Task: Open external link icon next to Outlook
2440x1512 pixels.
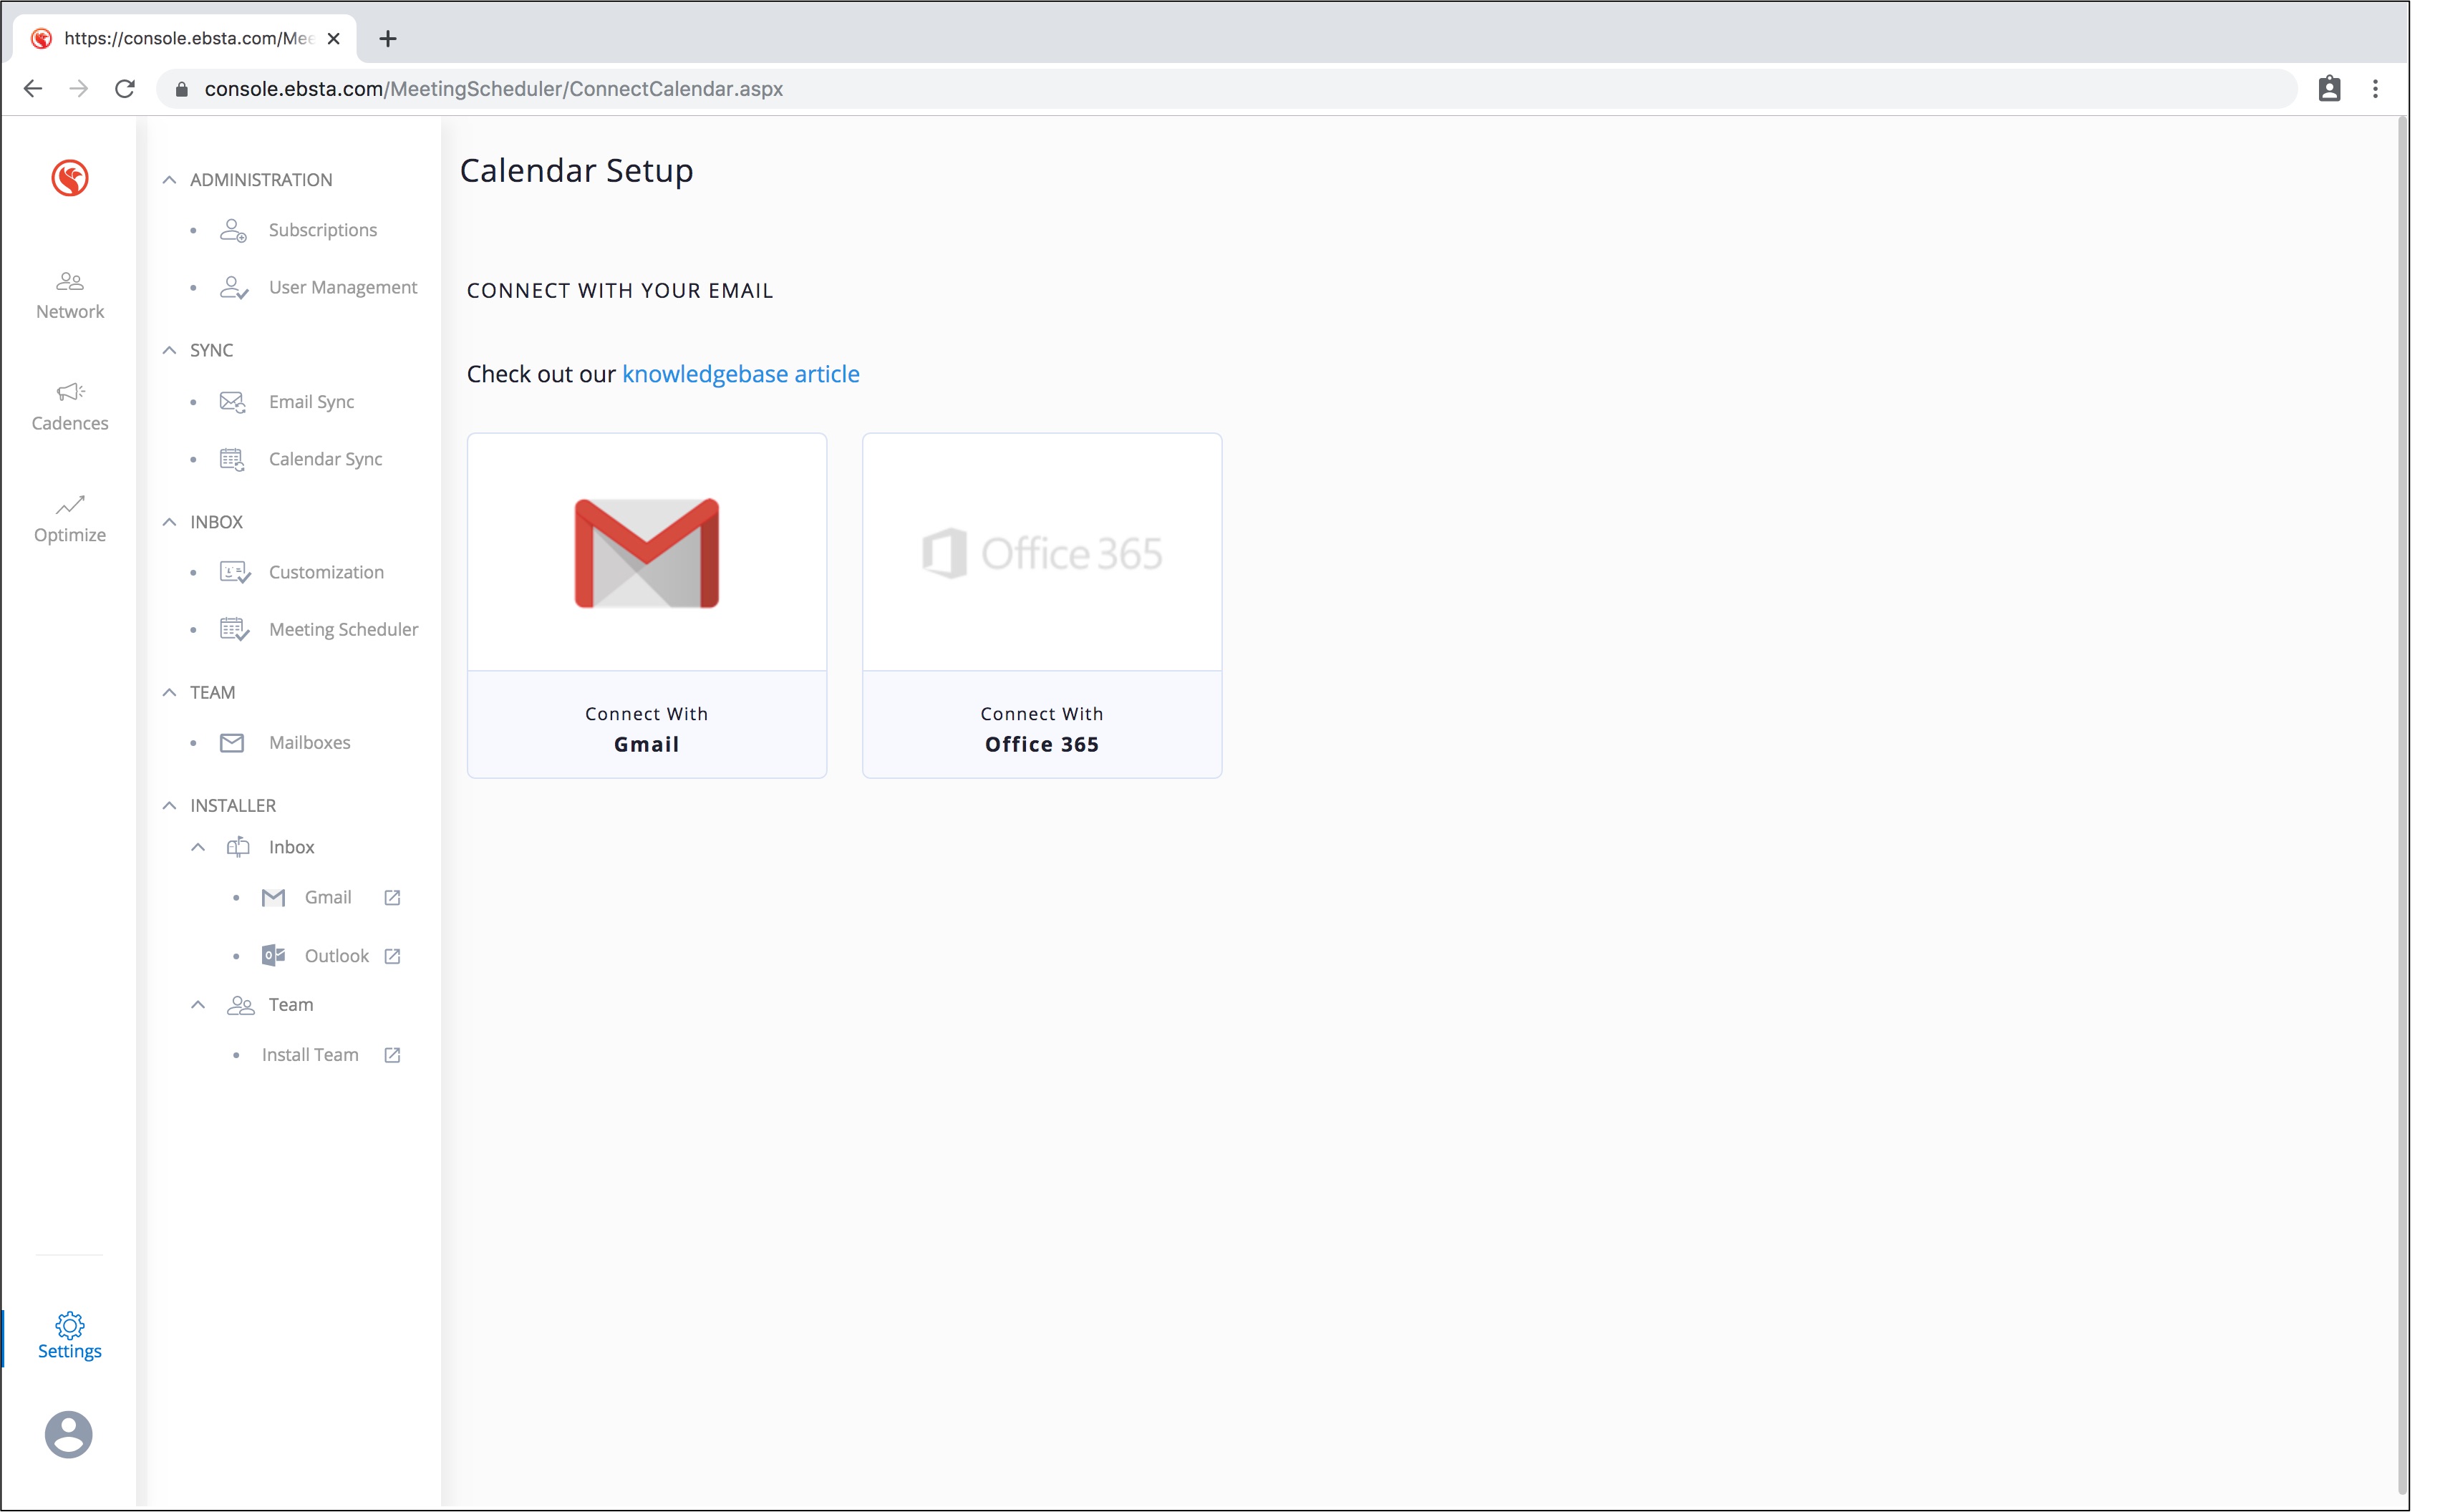Action: (x=393, y=956)
